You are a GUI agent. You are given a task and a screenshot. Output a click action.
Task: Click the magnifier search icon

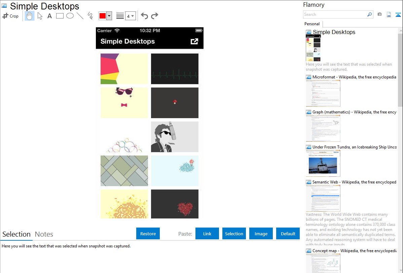(x=370, y=14)
